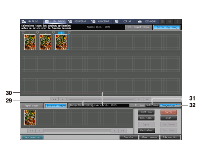Jump to first insert image in lower scroll bar
Screen dimensions: 202x155
click(31, 131)
